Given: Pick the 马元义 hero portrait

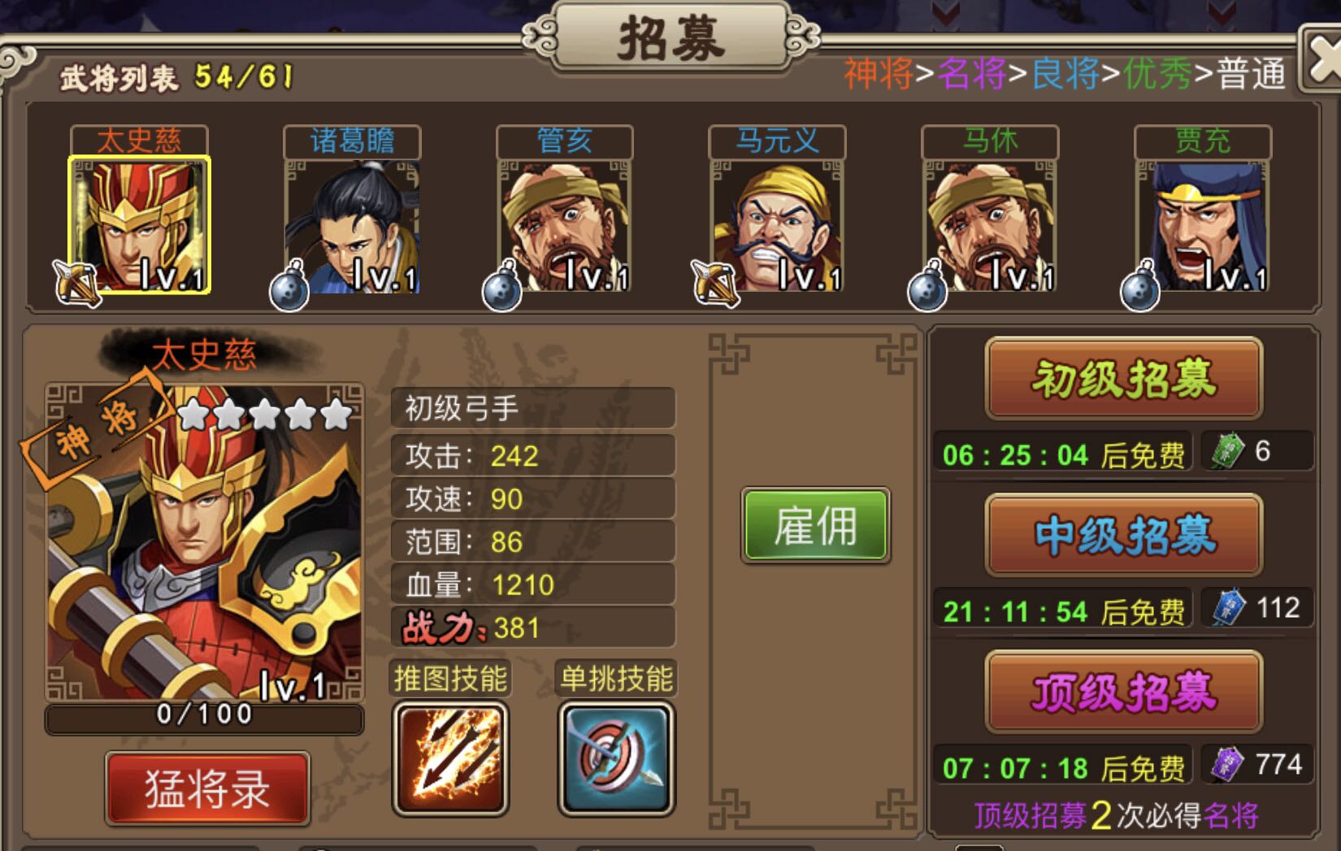Looking at the screenshot, I should pos(778,225).
